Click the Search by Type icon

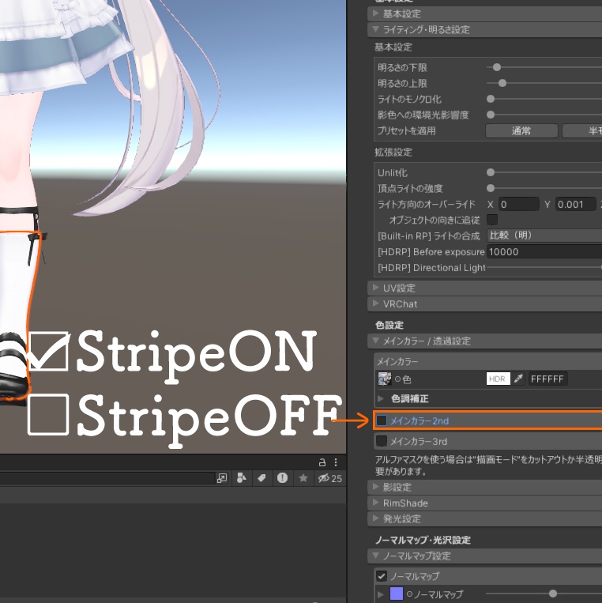242,478
